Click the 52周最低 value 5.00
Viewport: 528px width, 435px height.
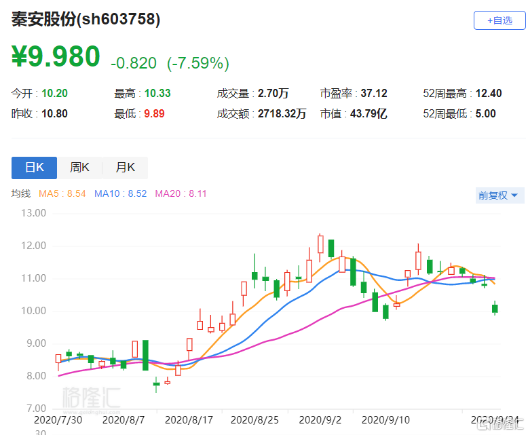click(x=485, y=114)
